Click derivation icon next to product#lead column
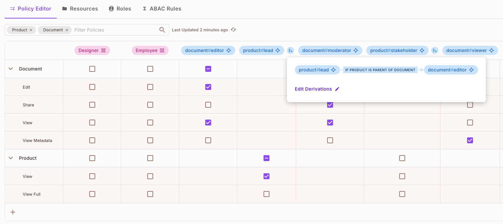The image size is (503, 224). tap(290, 50)
